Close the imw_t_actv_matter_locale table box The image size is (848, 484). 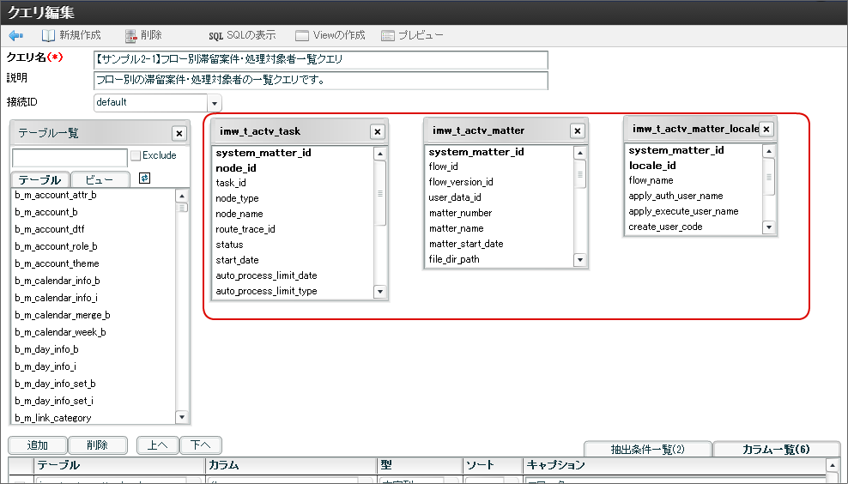766,130
